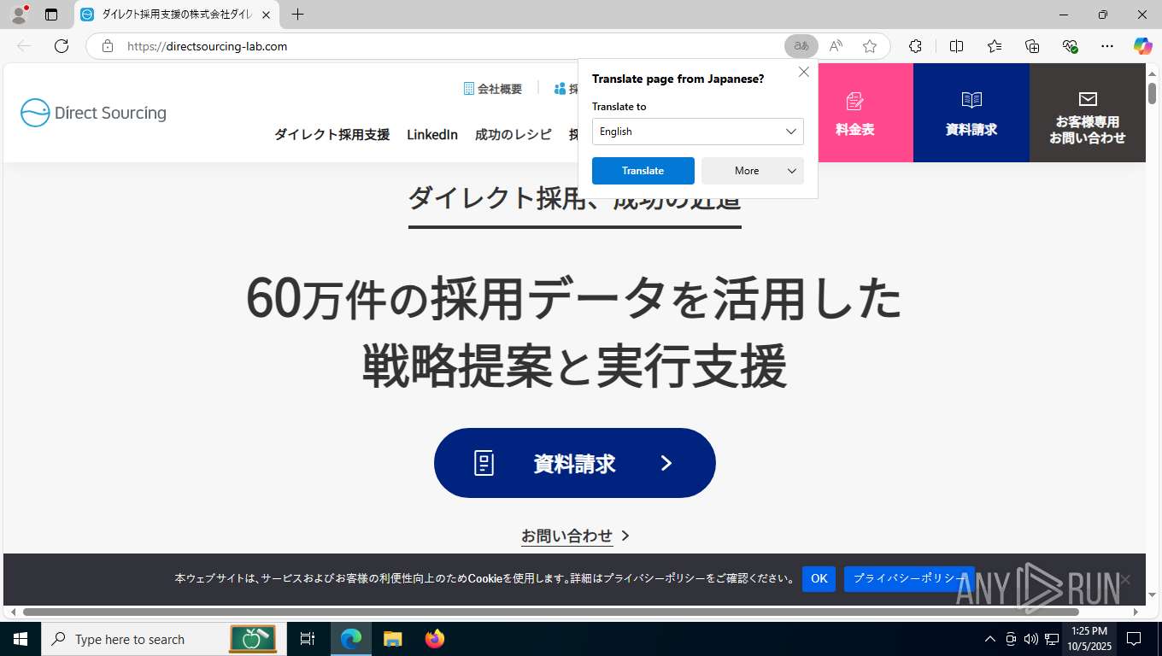Viewport: 1162px width, 656px height.
Task: Click the navy 資料請求 header tile
Action: (x=971, y=113)
